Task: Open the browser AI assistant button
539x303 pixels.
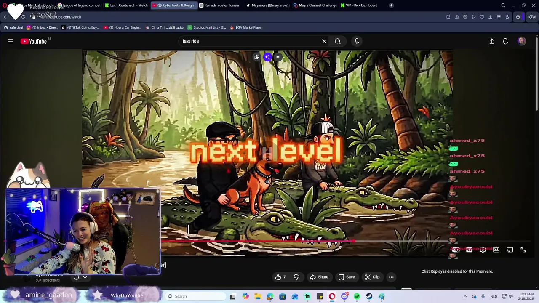Action: [532, 17]
